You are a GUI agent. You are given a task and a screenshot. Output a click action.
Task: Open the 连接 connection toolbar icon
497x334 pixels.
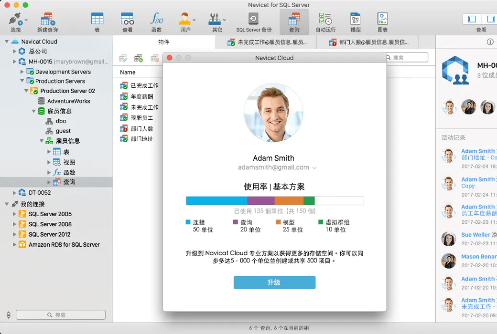tap(15, 19)
